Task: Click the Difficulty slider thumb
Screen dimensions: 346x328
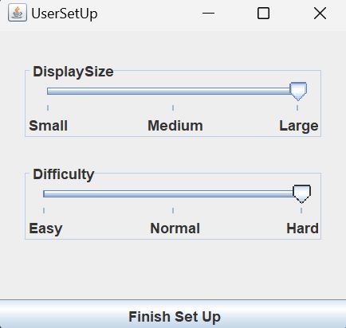Action: click(301, 194)
